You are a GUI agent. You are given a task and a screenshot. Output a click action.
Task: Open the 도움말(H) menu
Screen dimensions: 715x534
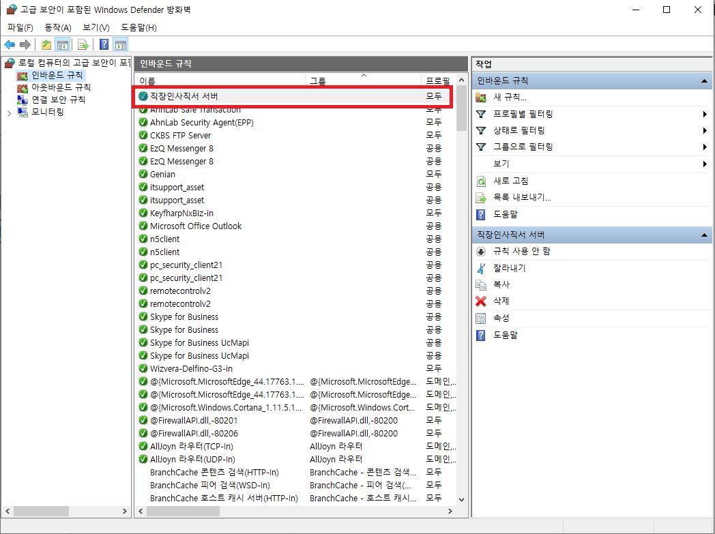click(x=138, y=28)
